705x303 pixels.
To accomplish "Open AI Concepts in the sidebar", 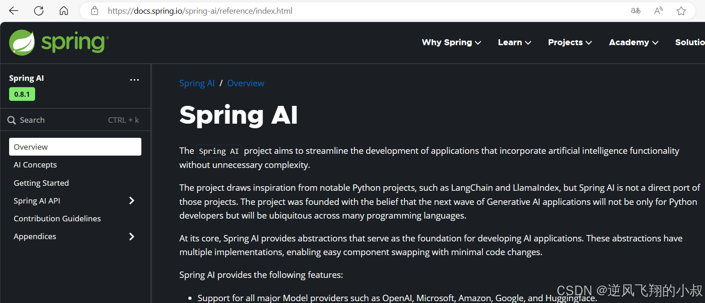I will click(x=35, y=165).
